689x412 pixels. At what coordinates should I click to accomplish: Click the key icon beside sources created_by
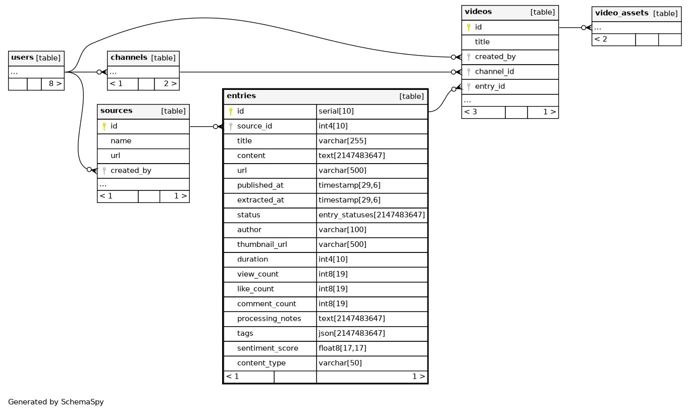click(x=104, y=171)
